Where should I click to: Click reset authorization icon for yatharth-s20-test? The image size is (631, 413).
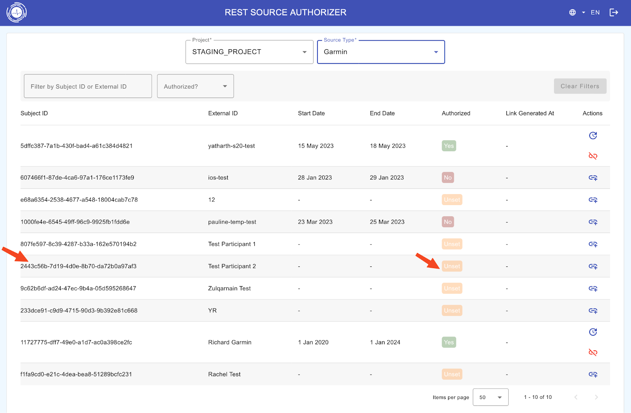point(593,136)
